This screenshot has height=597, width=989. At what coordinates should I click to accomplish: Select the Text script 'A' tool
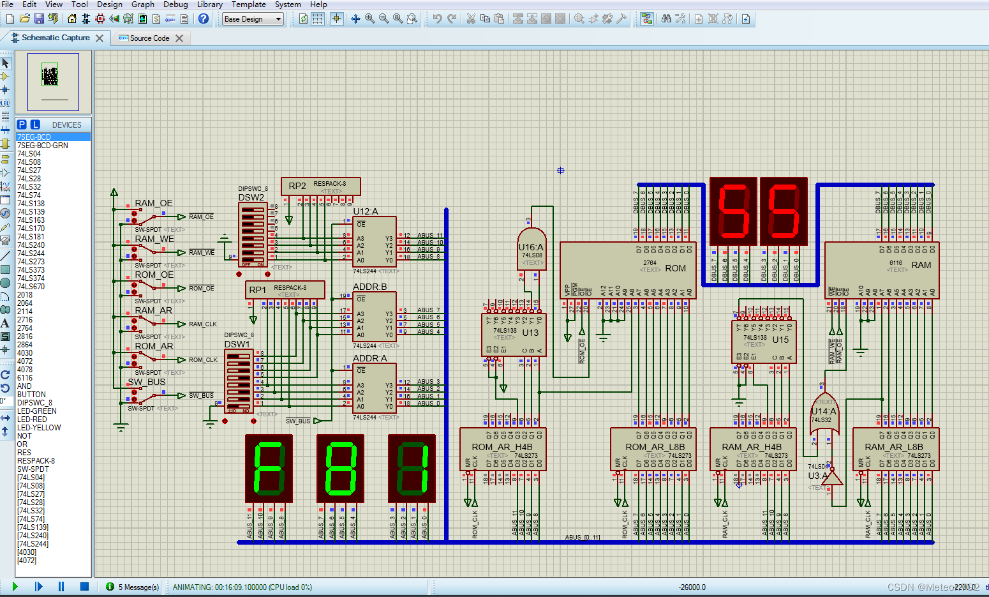(5, 323)
